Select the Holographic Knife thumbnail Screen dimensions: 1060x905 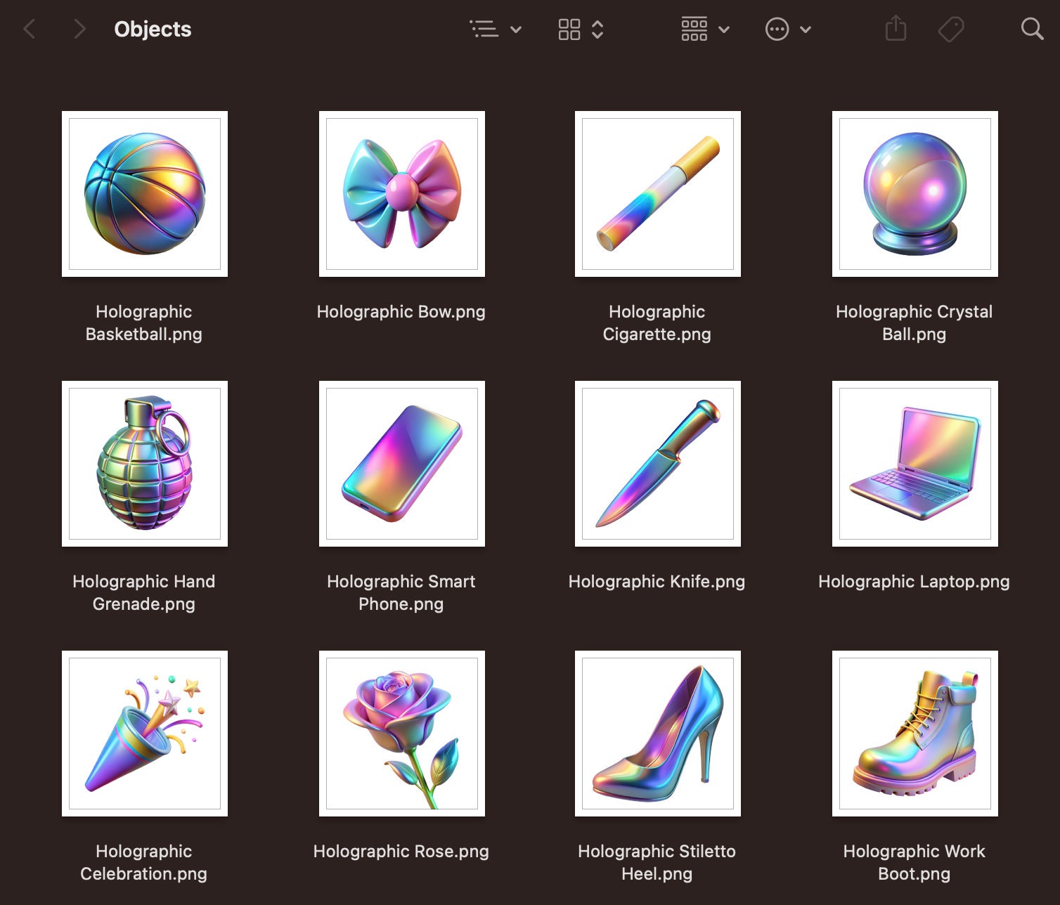[657, 464]
